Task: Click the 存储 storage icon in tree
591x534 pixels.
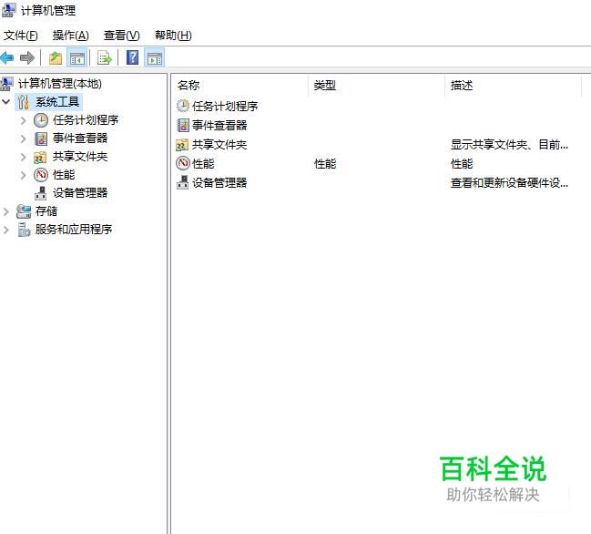Action: [x=24, y=211]
